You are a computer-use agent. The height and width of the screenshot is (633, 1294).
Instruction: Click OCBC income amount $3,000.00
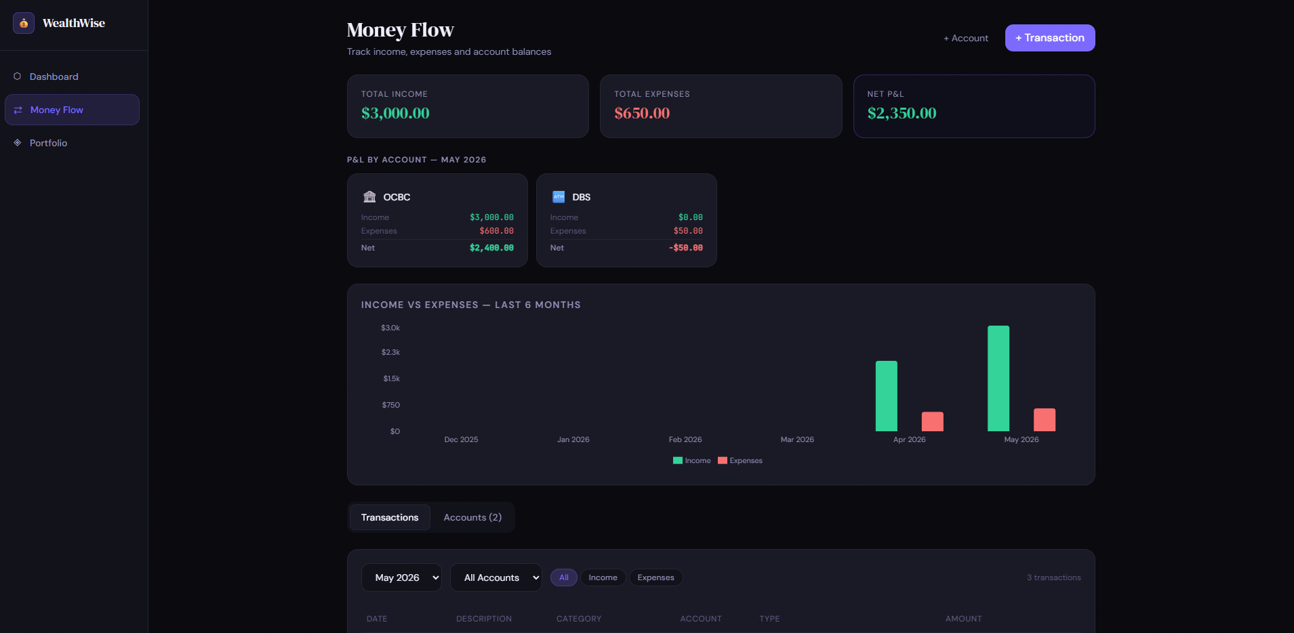(x=491, y=217)
